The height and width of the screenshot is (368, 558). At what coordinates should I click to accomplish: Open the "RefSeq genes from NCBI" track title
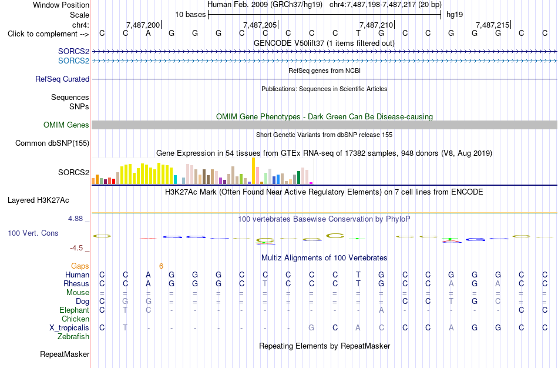pos(324,71)
